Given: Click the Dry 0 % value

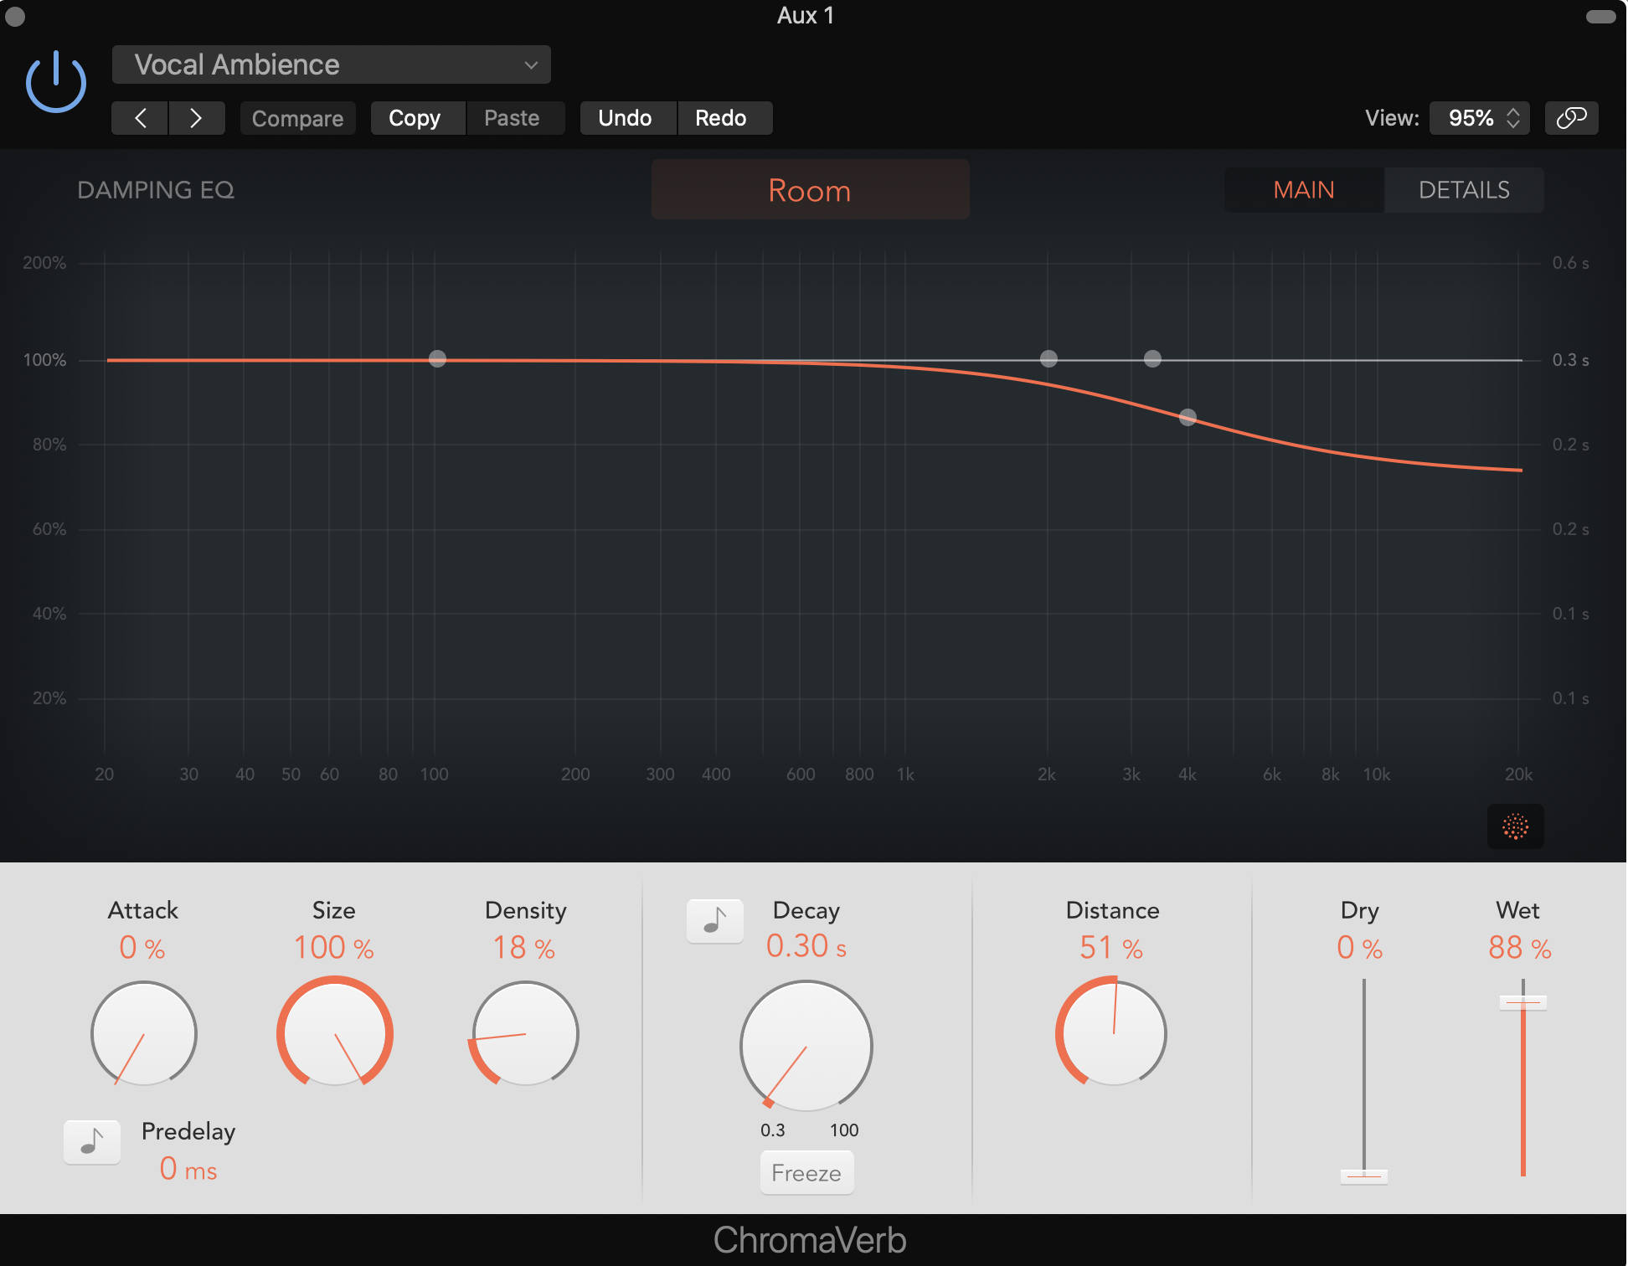Looking at the screenshot, I should 1360,948.
